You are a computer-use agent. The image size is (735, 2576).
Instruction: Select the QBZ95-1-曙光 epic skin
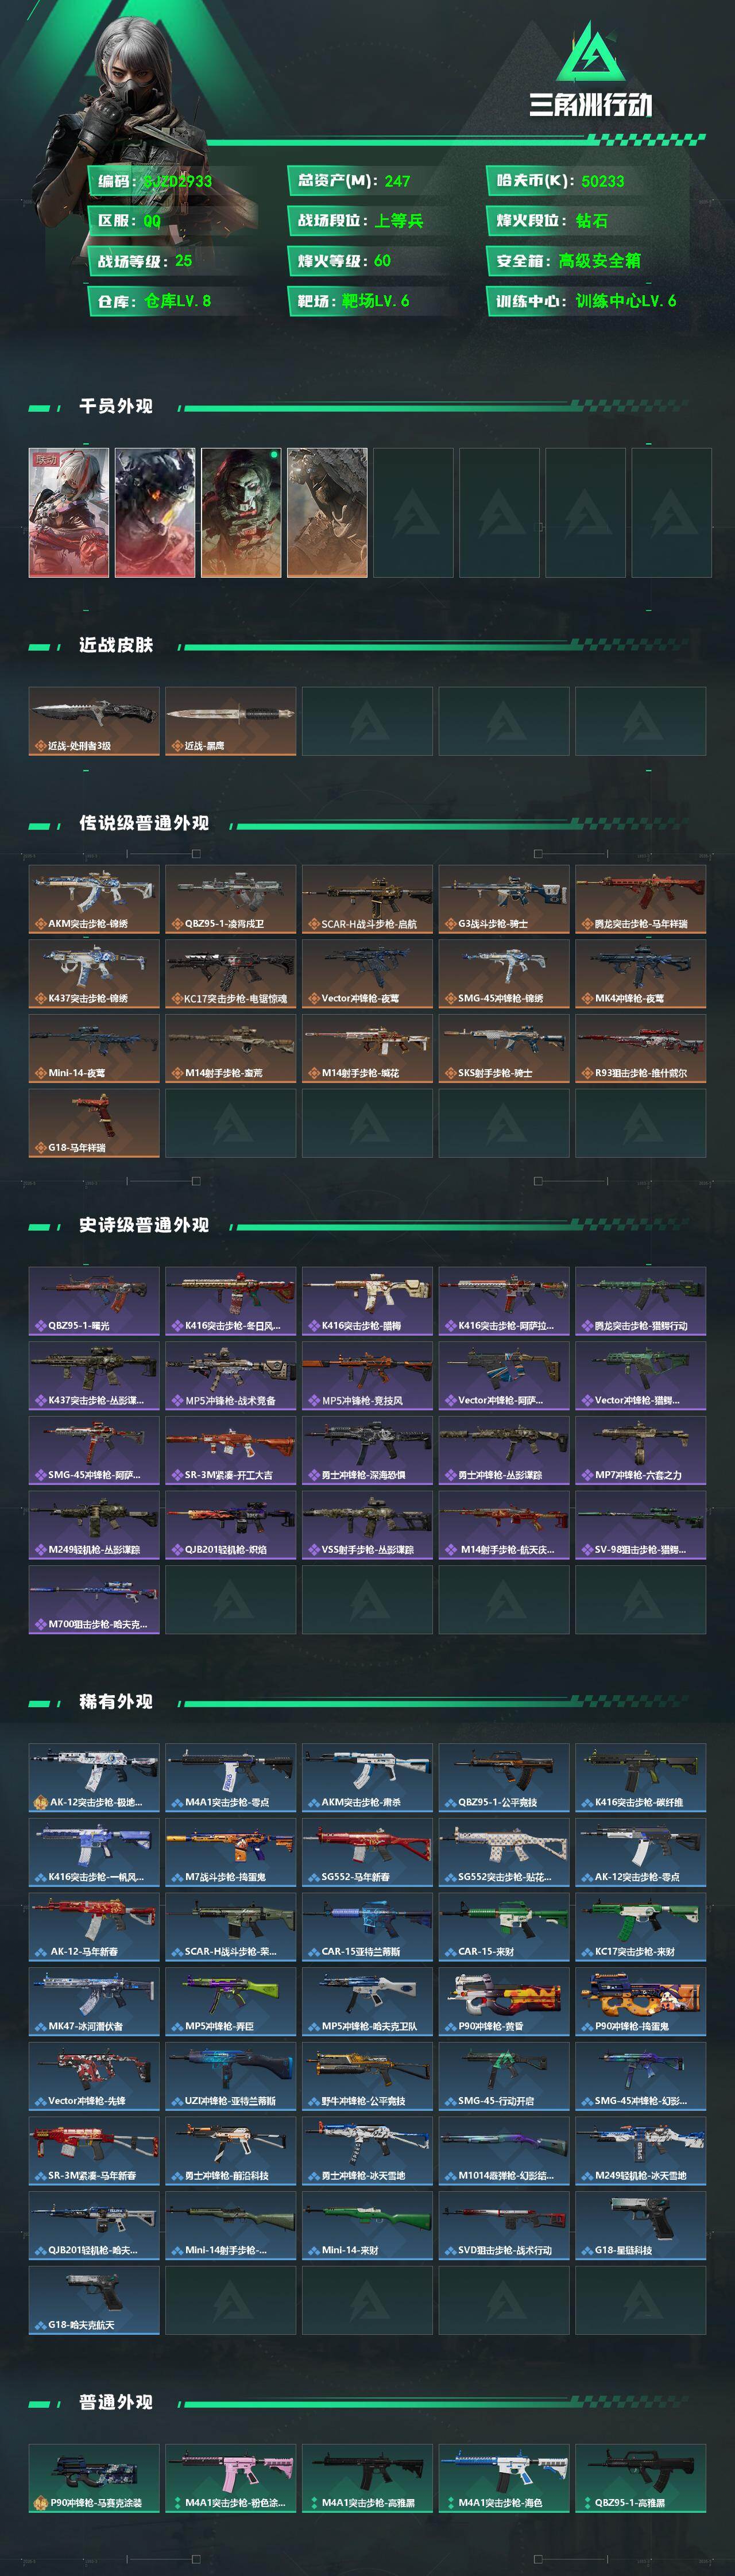point(94,1301)
